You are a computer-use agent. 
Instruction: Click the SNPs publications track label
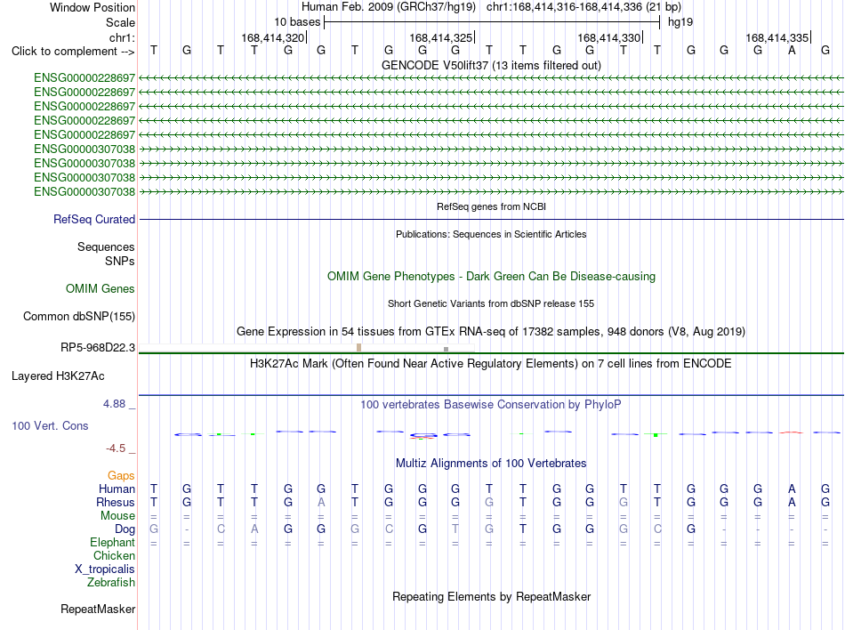pos(120,261)
